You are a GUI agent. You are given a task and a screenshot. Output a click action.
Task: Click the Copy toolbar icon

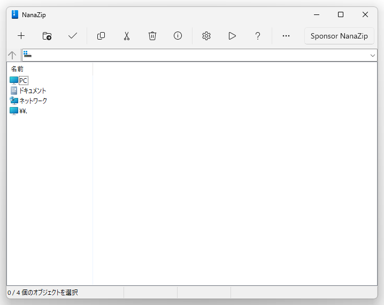tap(101, 36)
